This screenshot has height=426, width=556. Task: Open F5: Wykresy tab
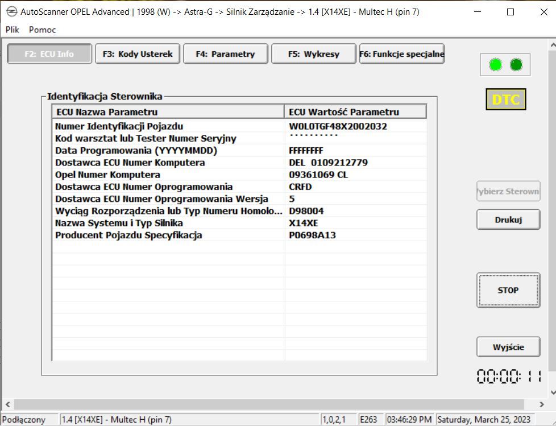pos(314,54)
